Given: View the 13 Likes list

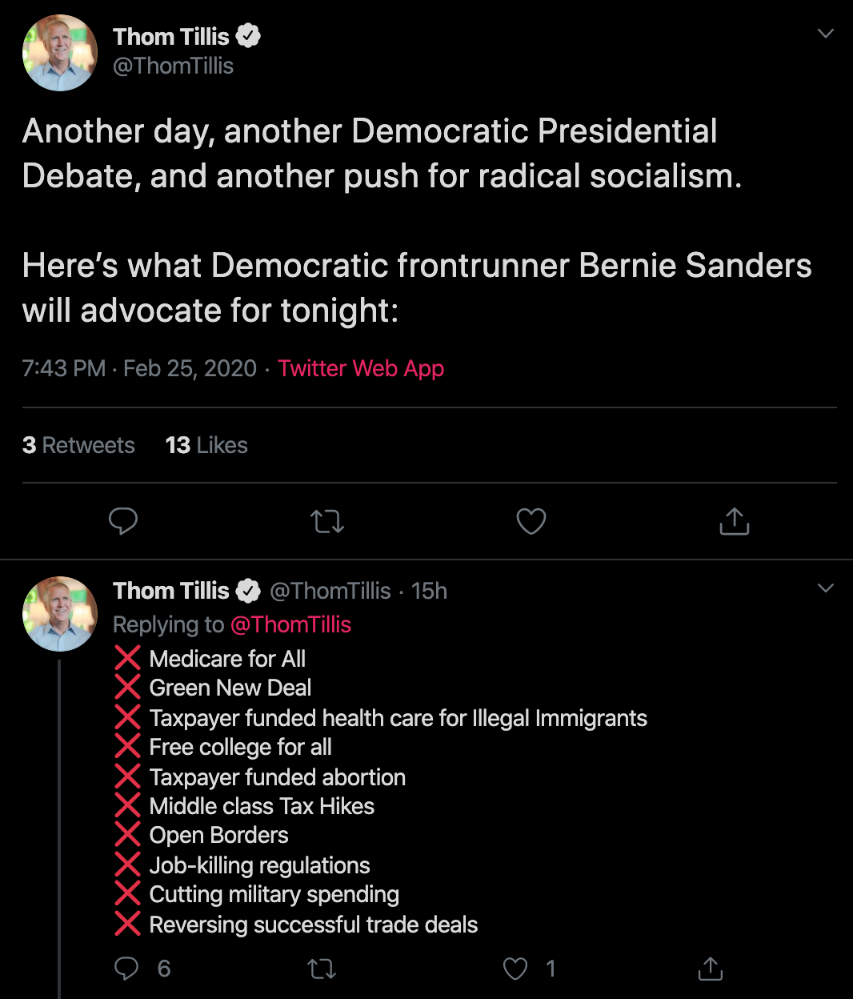Looking at the screenshot, I should 206,445.
